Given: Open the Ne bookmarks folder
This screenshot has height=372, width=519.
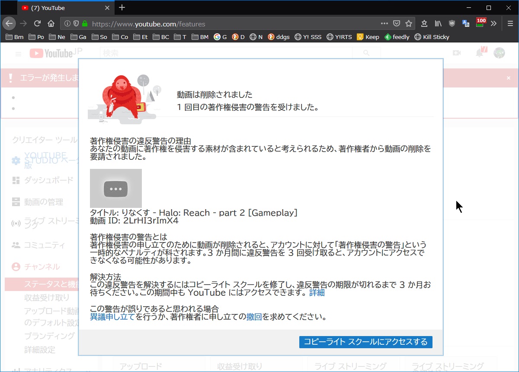Looking at the screenshot, I should pyautogui.click(x=57, y=37).
